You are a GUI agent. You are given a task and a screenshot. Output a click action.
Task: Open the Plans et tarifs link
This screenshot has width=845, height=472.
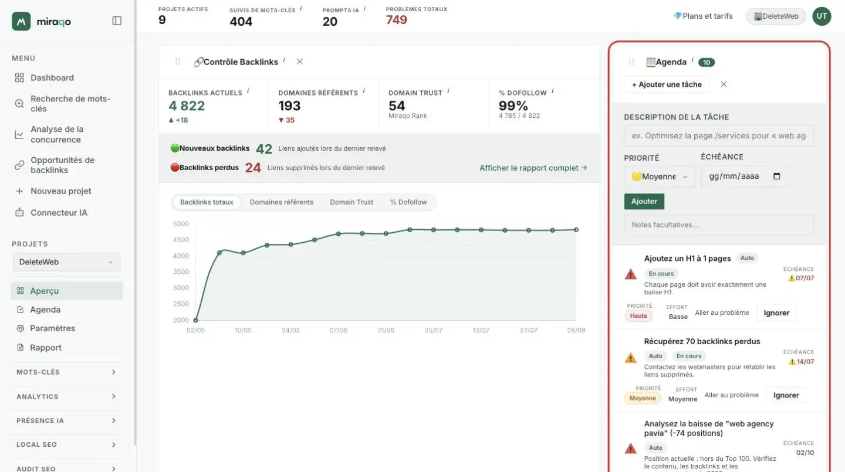click(703, 16)
